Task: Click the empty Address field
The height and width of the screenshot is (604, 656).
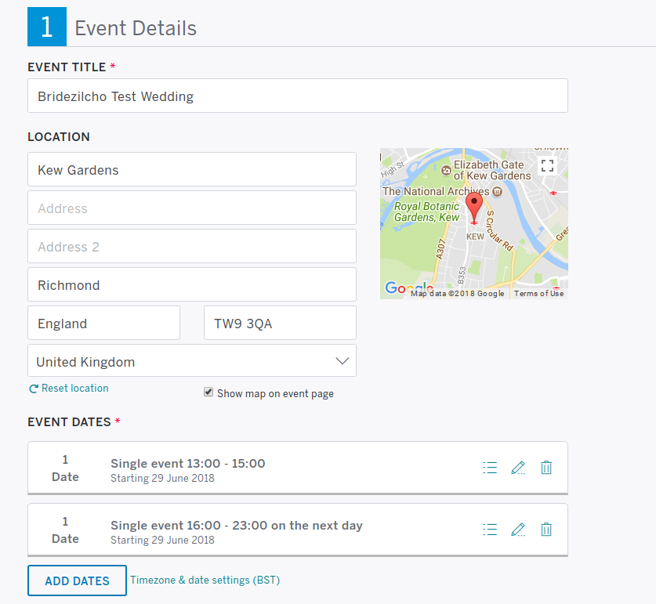Action: click(192, 208)
